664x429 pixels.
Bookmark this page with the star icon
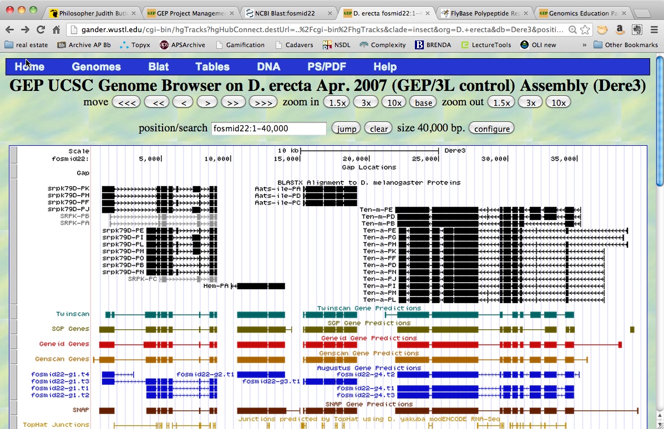tap(585, 30)
